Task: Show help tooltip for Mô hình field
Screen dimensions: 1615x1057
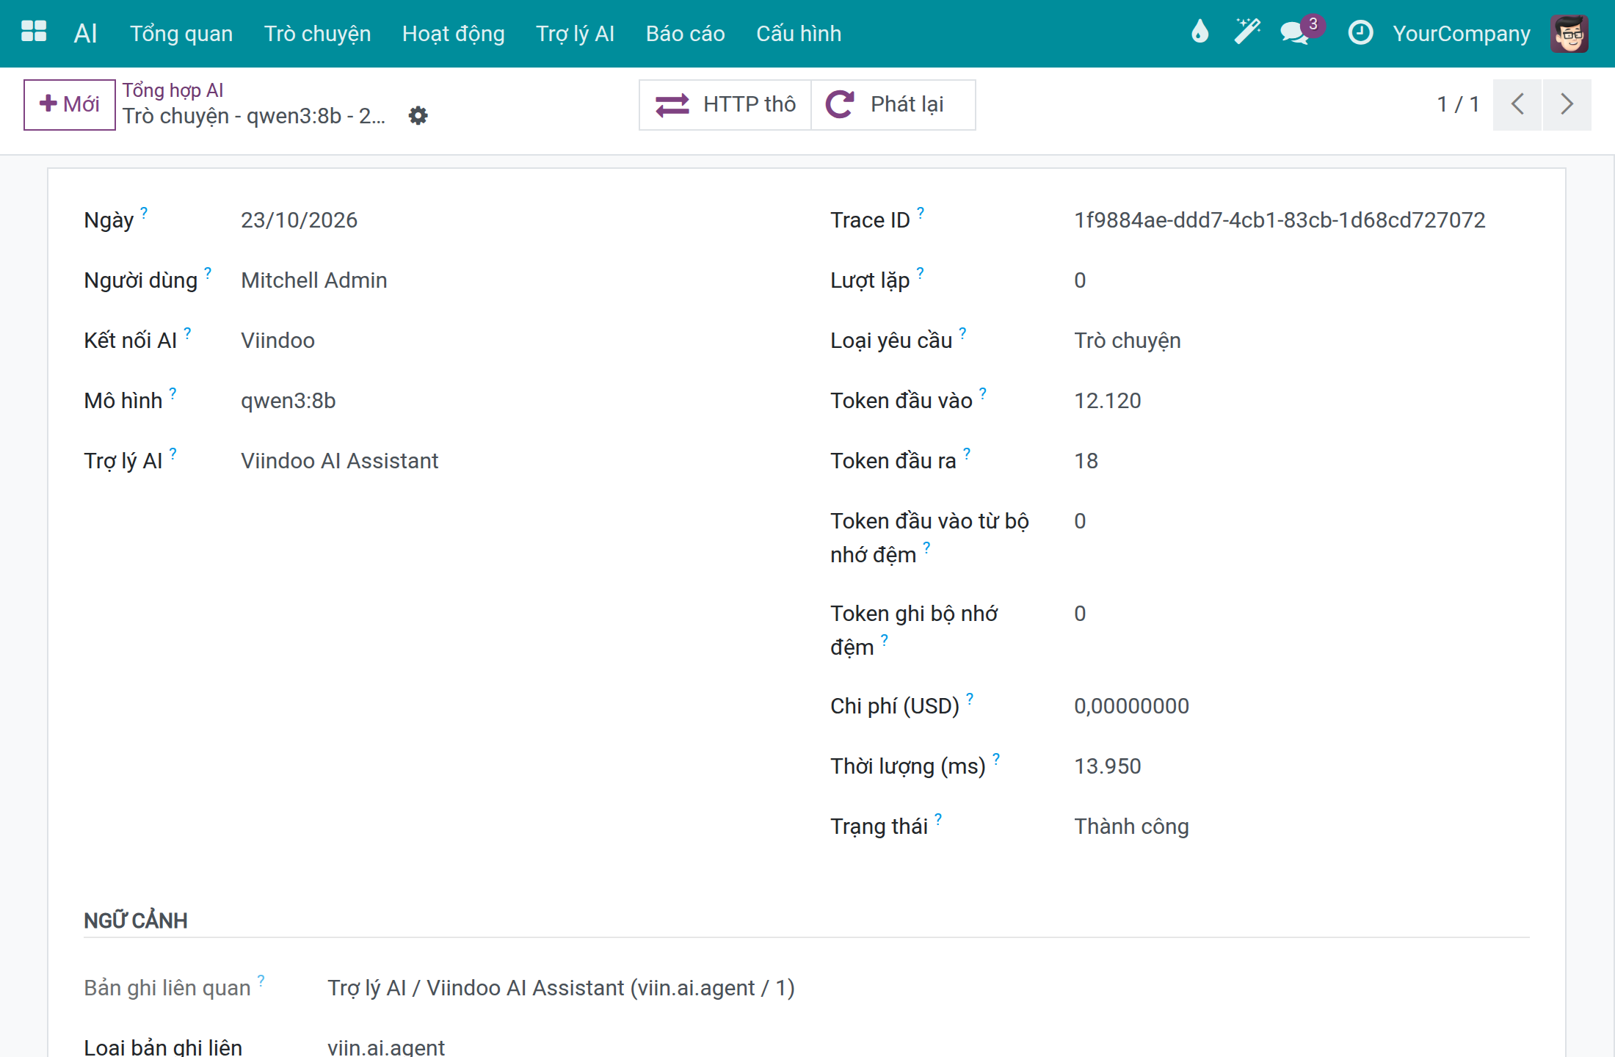Action: tap(173, 393)
